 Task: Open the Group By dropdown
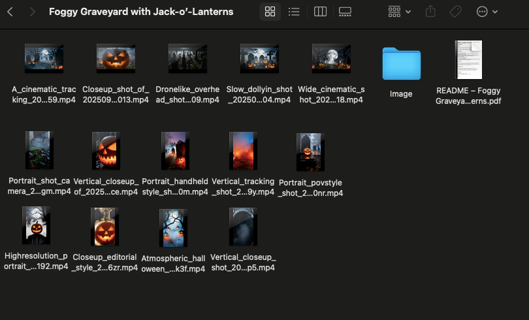pos(399,12)
